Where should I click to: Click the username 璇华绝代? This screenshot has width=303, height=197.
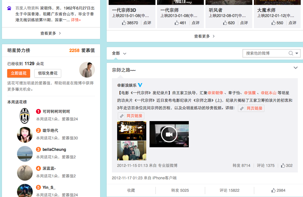[x=50, y=131]
